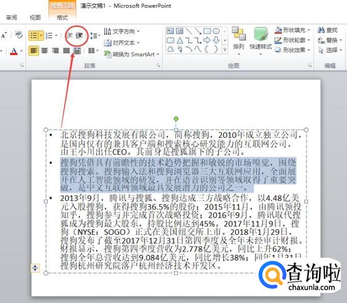This screenshot has height=303, width=347.
Task: Click 替换 replace button
Action: [330, 40]
